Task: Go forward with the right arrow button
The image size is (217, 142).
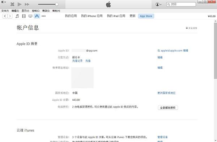Action: [x=10, y=16]
